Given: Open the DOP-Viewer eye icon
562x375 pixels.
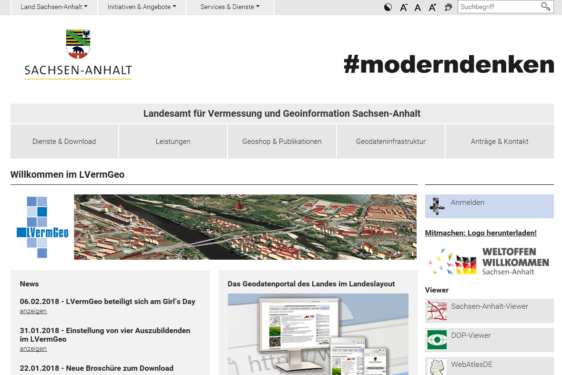Looking at the screenshot, I should pyautogui.click(x=437, y=340).
